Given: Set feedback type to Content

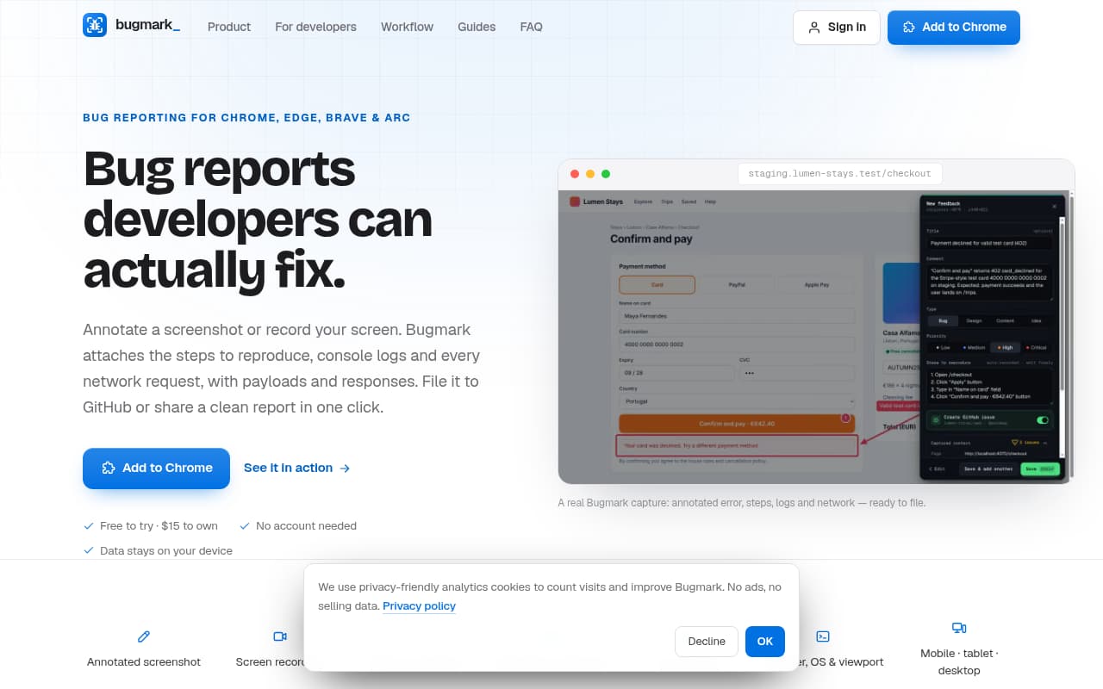Looking at the screenshot, I should pyautogui.click(x=1005, y=320).
